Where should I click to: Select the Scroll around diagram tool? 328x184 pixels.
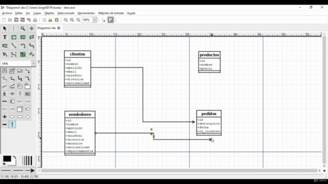click(x=32, y=29)
